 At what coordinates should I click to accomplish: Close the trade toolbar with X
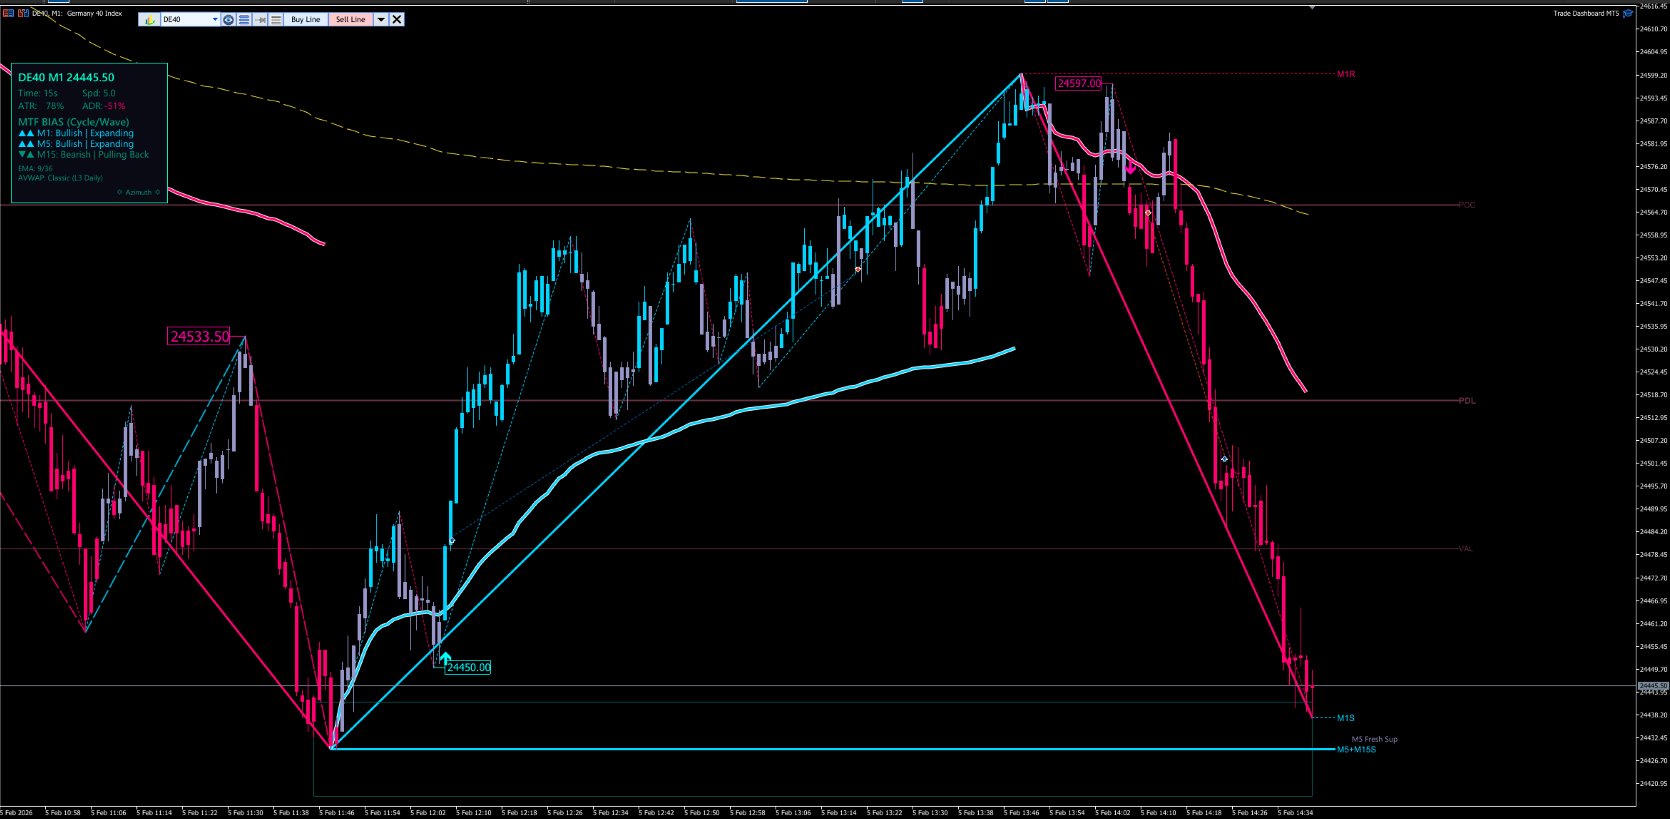397,19
